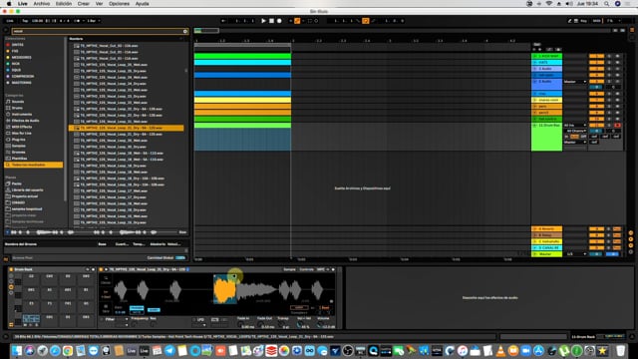
Task: Deactivate the HATS track activator
Action: tap(596, 62)
